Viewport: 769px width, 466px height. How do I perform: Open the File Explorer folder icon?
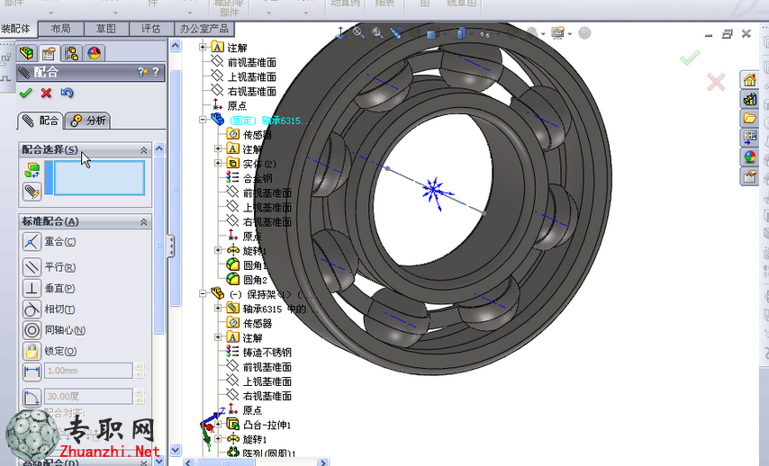point(749,118)
